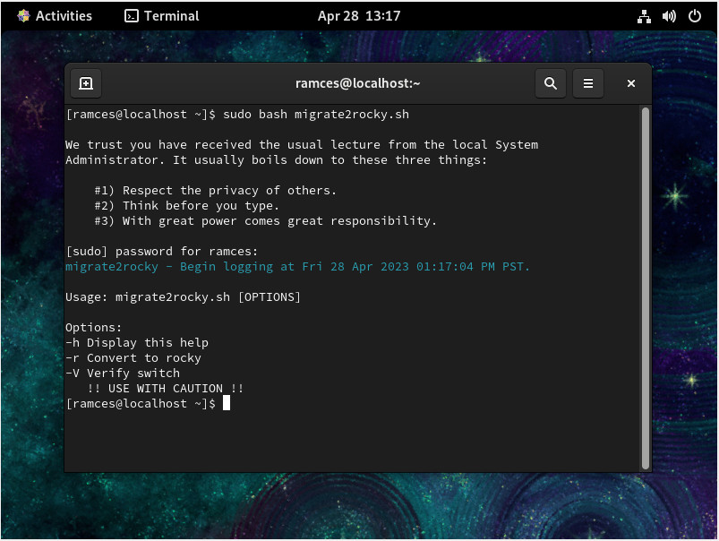719x541 pixels.
Task: Click the network status icon in the top bar
Action: [644, 15]
